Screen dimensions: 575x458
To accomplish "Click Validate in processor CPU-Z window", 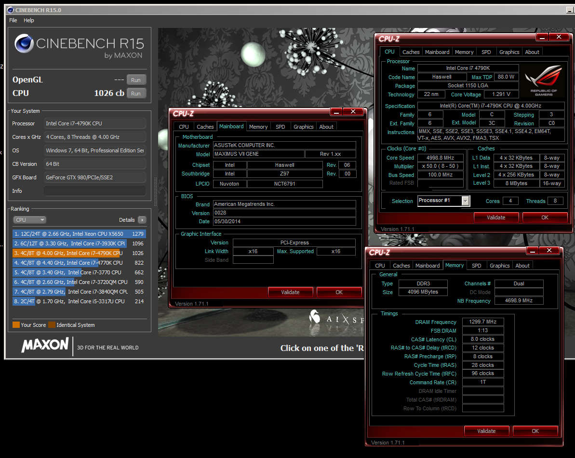I will click(496, 217).
